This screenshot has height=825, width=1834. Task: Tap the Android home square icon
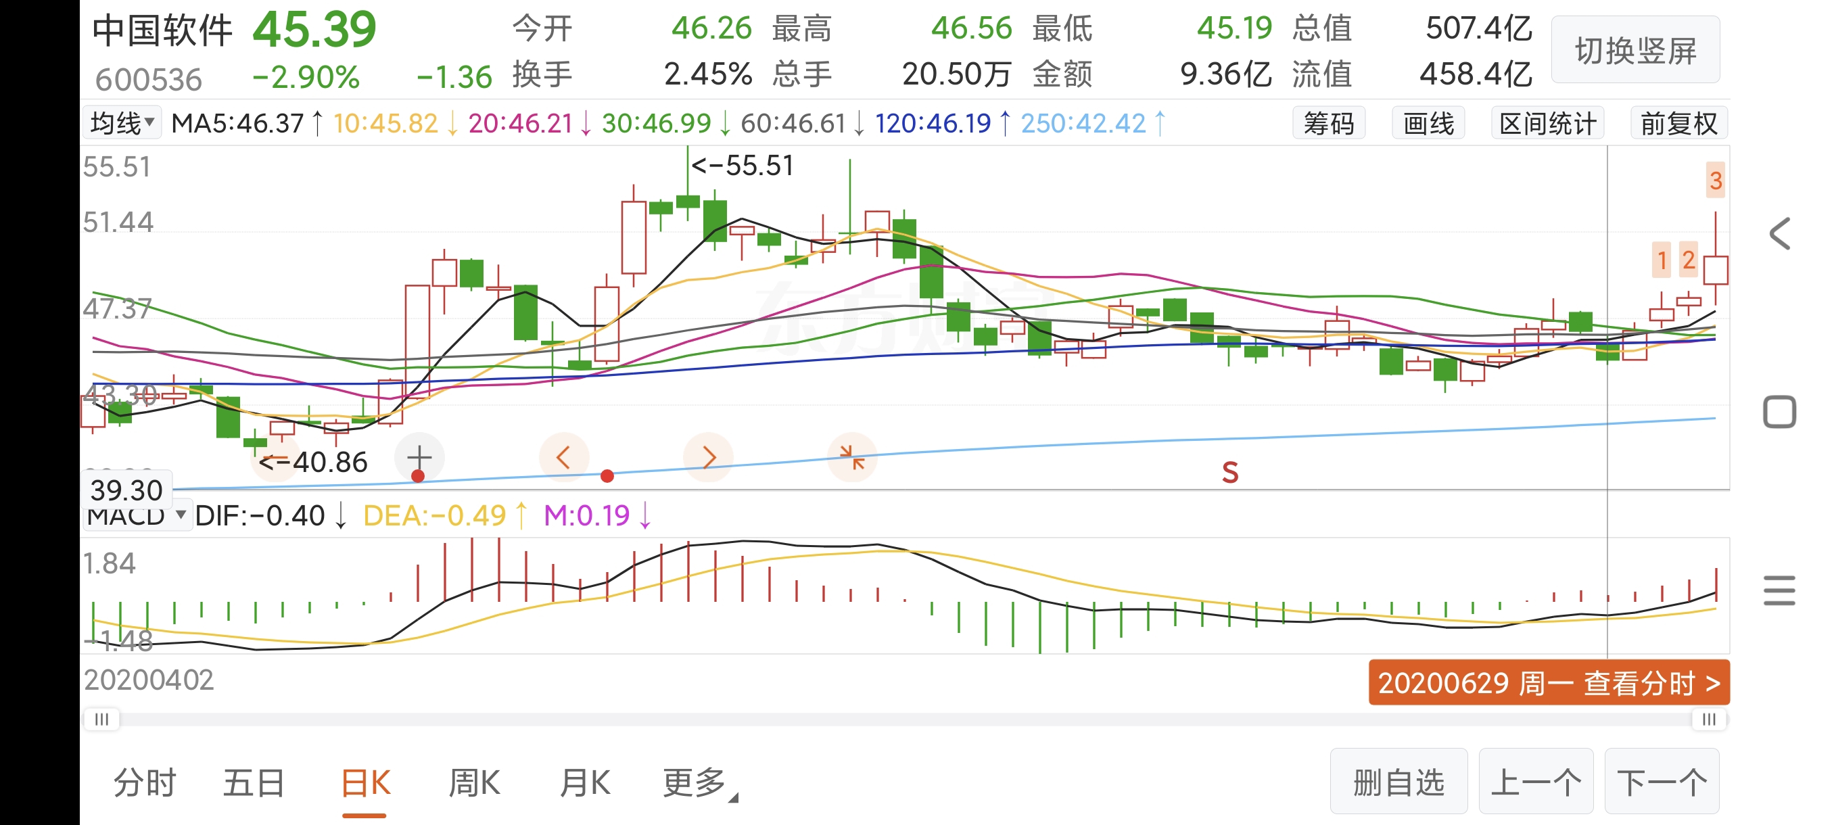[x=1780, y=412]
